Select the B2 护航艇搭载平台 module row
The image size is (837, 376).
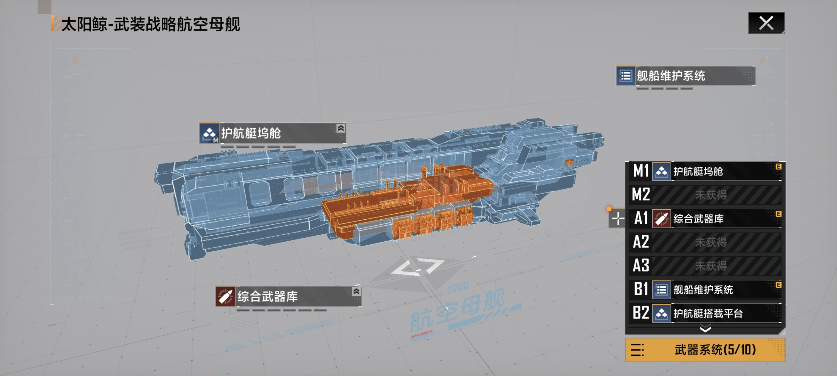pos(705,313)
